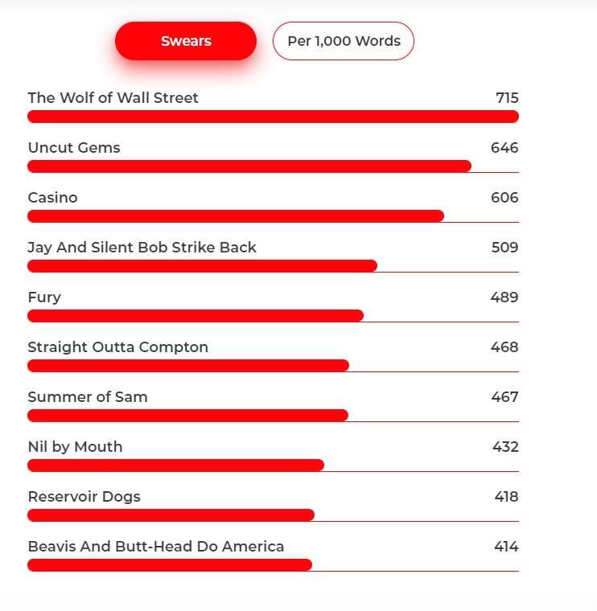This screenshot has height=611, width=597.
Task: Select Straight Outta Compton title
Action: click(117, 347)
